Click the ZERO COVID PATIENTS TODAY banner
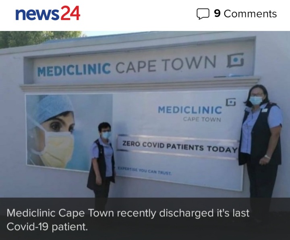Screen dimensions: 290x240 [x=178, y=147]
